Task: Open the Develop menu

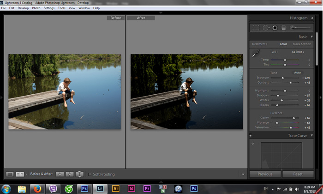Action: 23,8
